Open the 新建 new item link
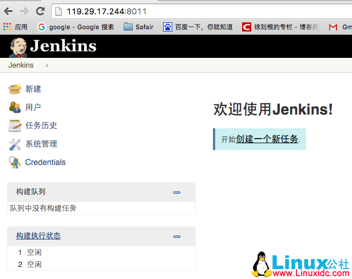Image resolution: width=352 pixels, height=279 pixels. (33, 89)
